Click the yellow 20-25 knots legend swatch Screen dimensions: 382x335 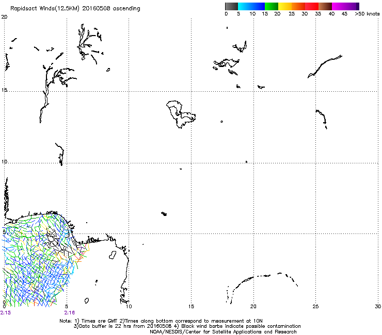pos(285,6)
